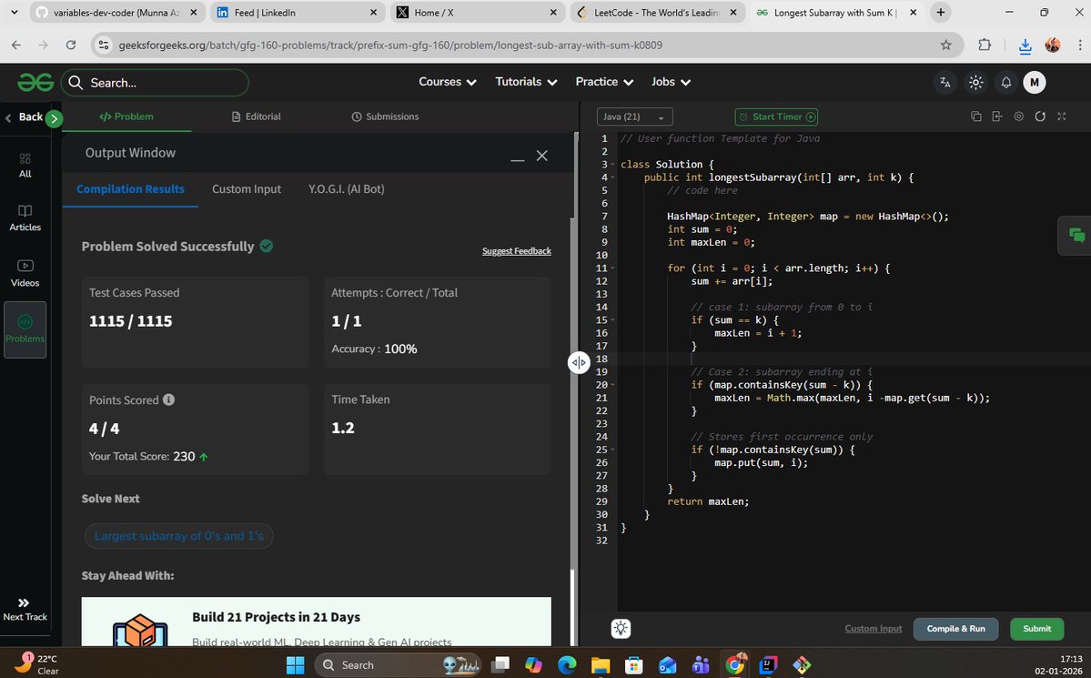The image size is (1091, 678).
Task: Click the editor import/exit file icon
Action: (x=997, y=116)
